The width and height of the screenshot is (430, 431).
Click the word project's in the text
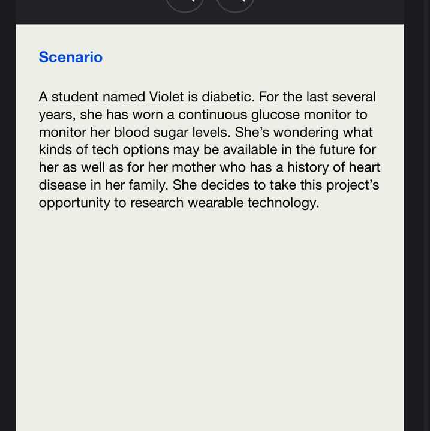click(x=353, y=185)
